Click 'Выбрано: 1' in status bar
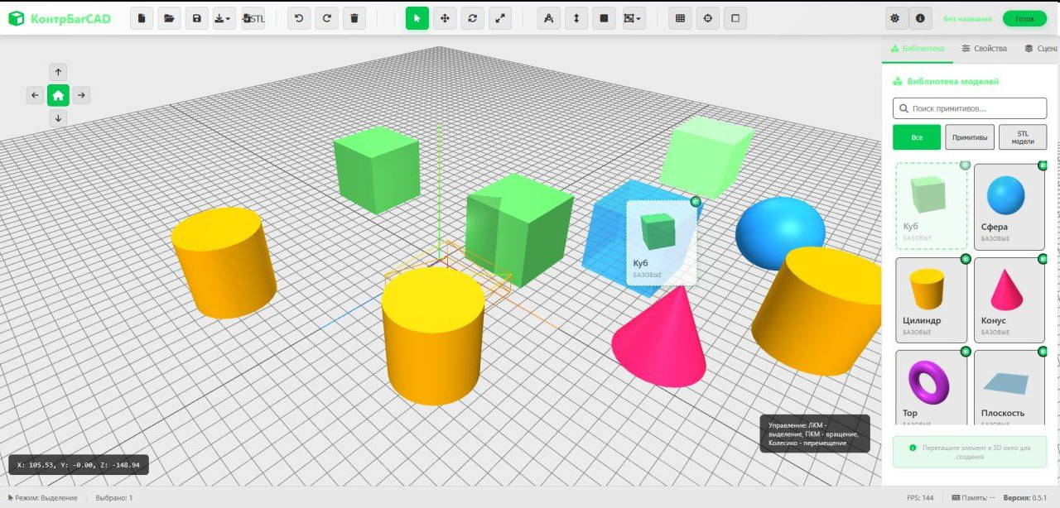 tap(113, 497)
